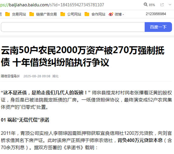The height and width of the screenshot is (154, 174).
Task: Open the 链接广告交易 bookmark folder
Action: [x=43, y=14]
